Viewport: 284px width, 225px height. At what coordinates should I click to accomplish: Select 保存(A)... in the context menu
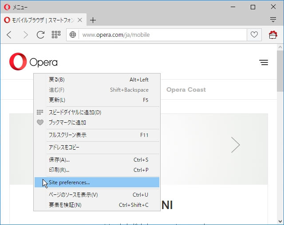coord(97,160)
